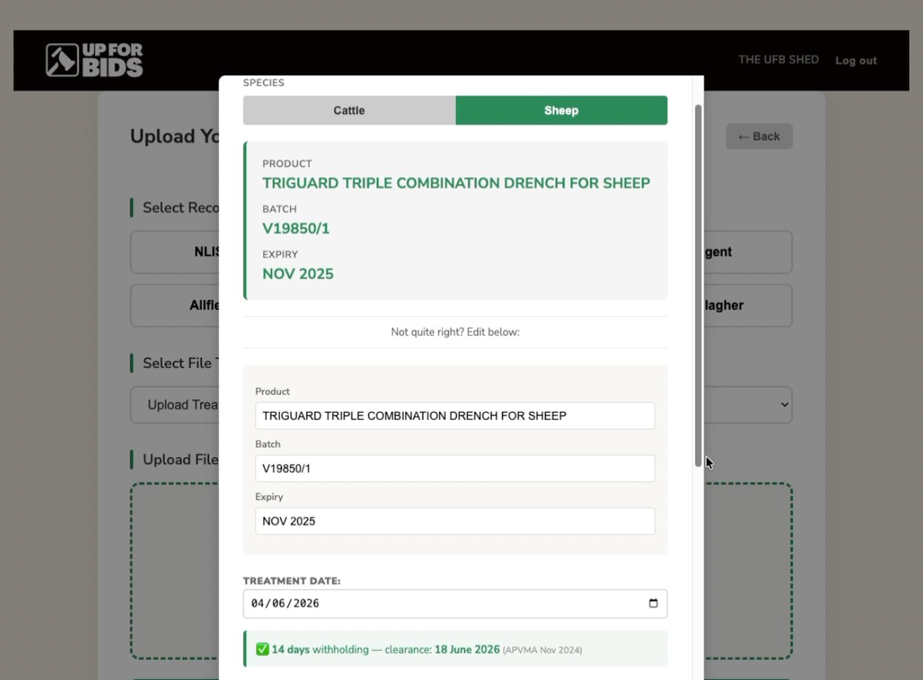923x680 pixels.
Task: Click the 14 days withholding clearance notice
Action: 455,649
